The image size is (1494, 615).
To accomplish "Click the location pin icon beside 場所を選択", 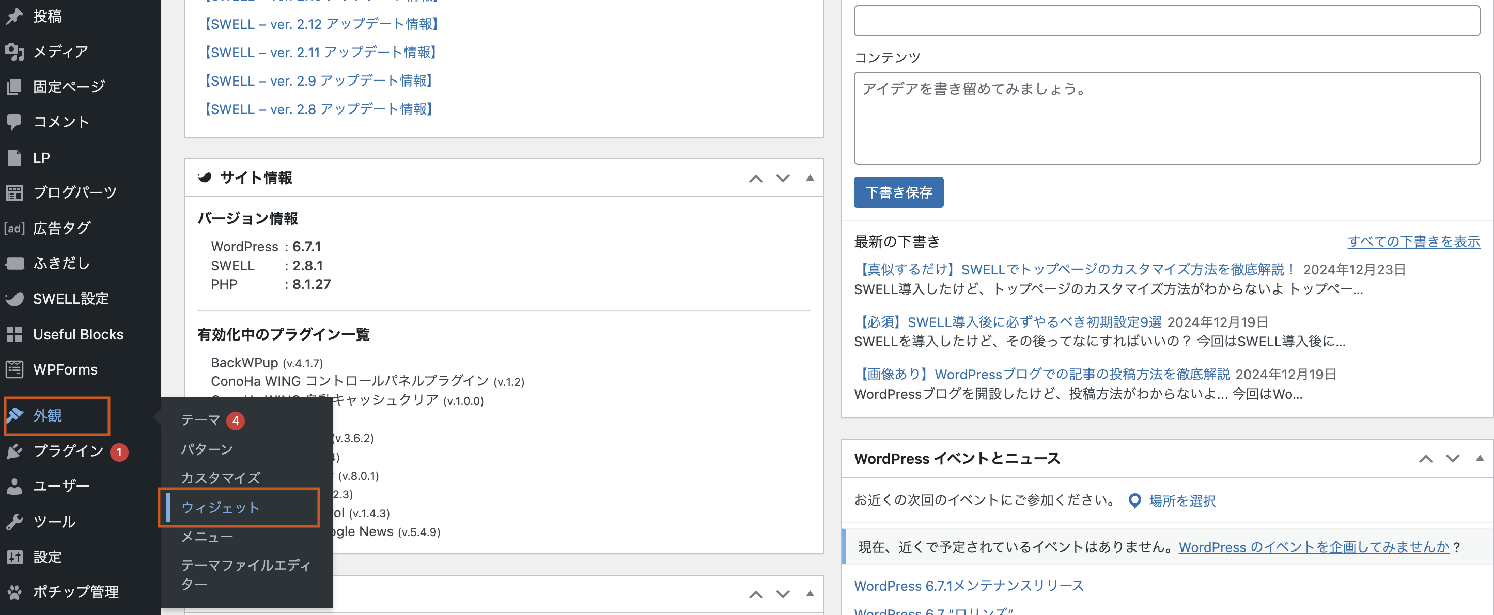I will [x=1135, y=501].
